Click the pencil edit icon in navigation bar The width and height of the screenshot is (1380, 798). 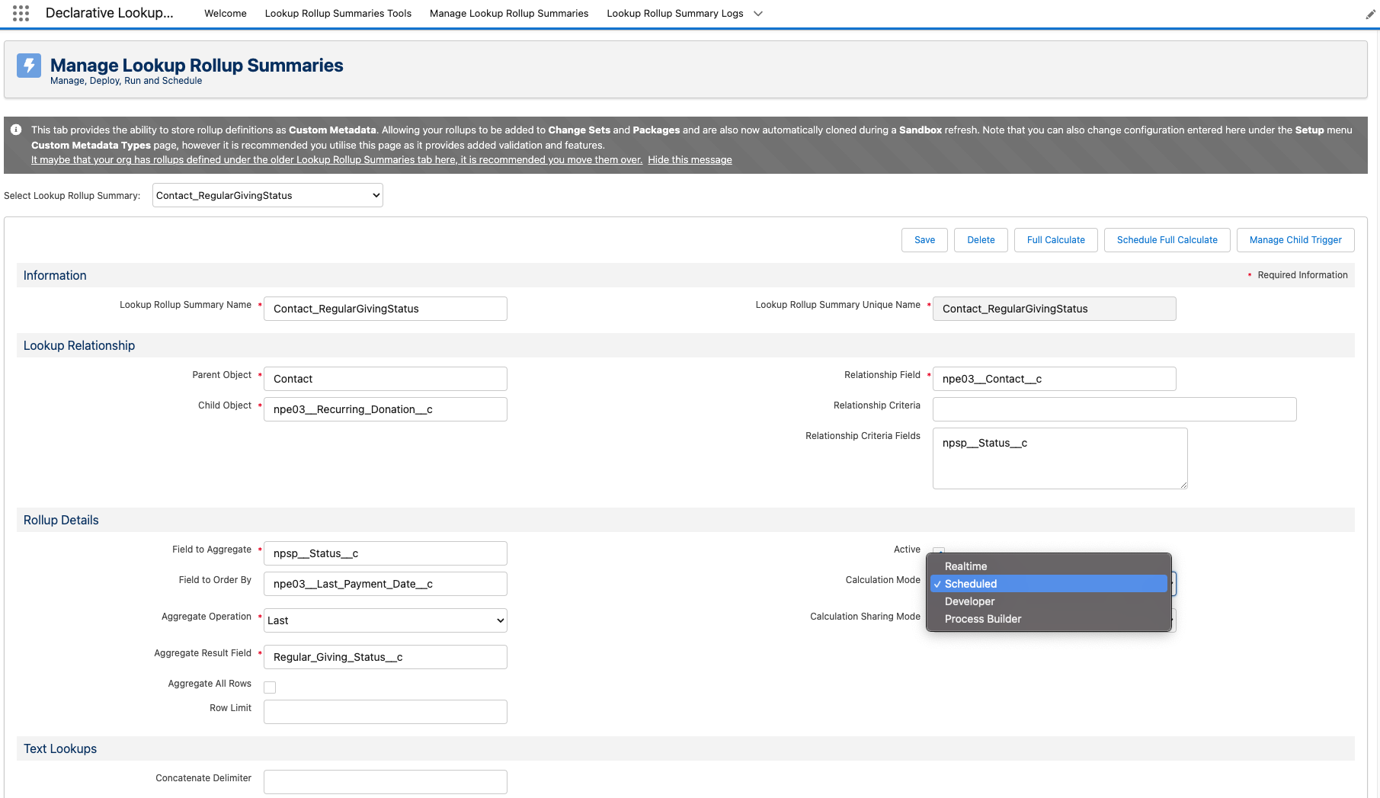coord(1370,14)
